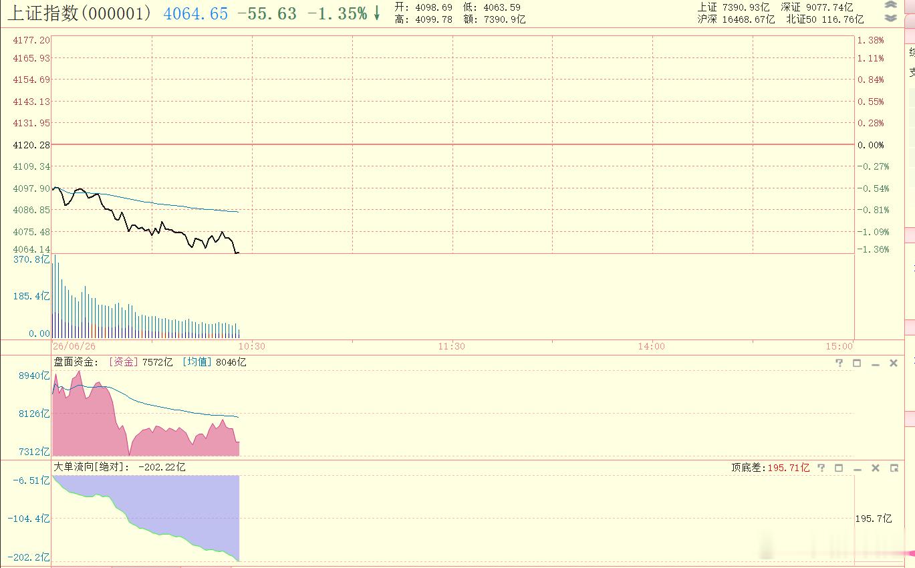Click the 沪深 16468.67亿 turnover figure

coord(736,19)
